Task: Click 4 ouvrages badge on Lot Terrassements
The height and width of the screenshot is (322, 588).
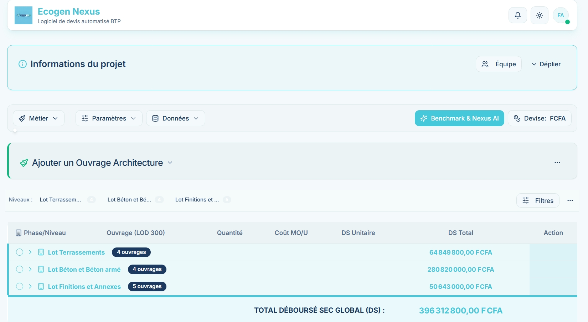Action: coord(131,252)
